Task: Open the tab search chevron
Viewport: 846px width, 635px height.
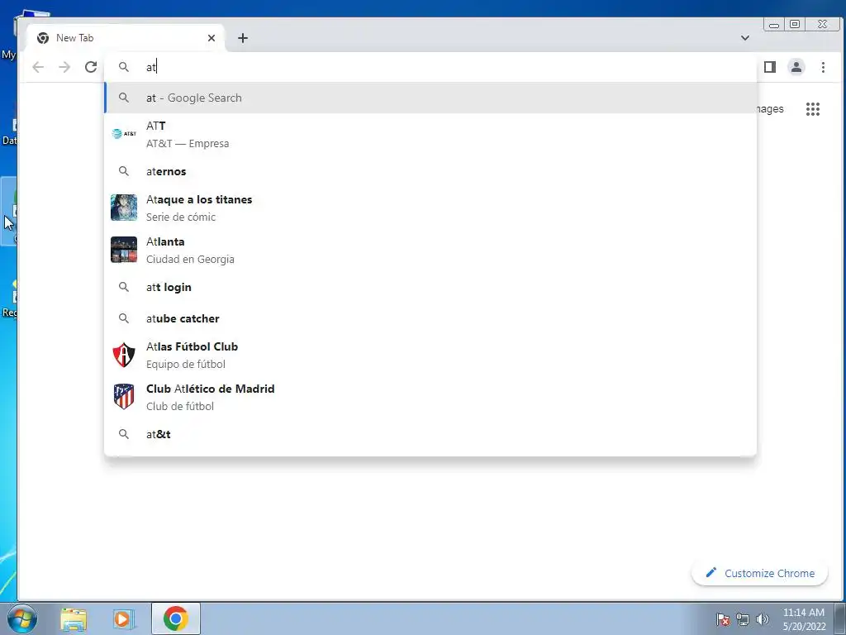Action: click(745, 38)
